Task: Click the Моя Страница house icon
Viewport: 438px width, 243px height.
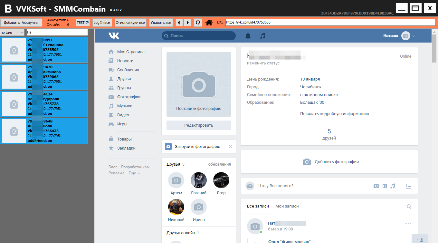Action: click(x=111, y=52)
